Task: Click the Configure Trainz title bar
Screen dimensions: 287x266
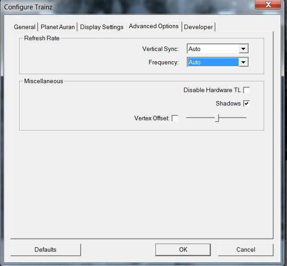Action: coord(112,6)
